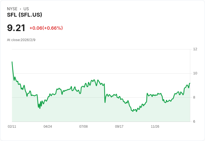Viewport: 205px width, 141px height.
Task: Click the 10 label on the price axis
Action: pyautogui.click(x=195, y=73)
